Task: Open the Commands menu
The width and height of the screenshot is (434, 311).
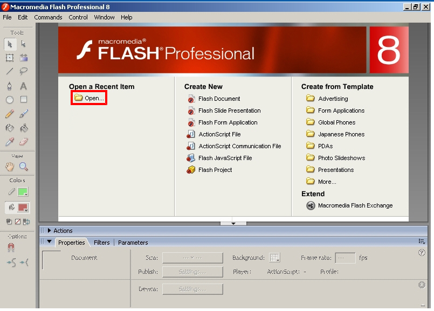Action: (48, 17)
